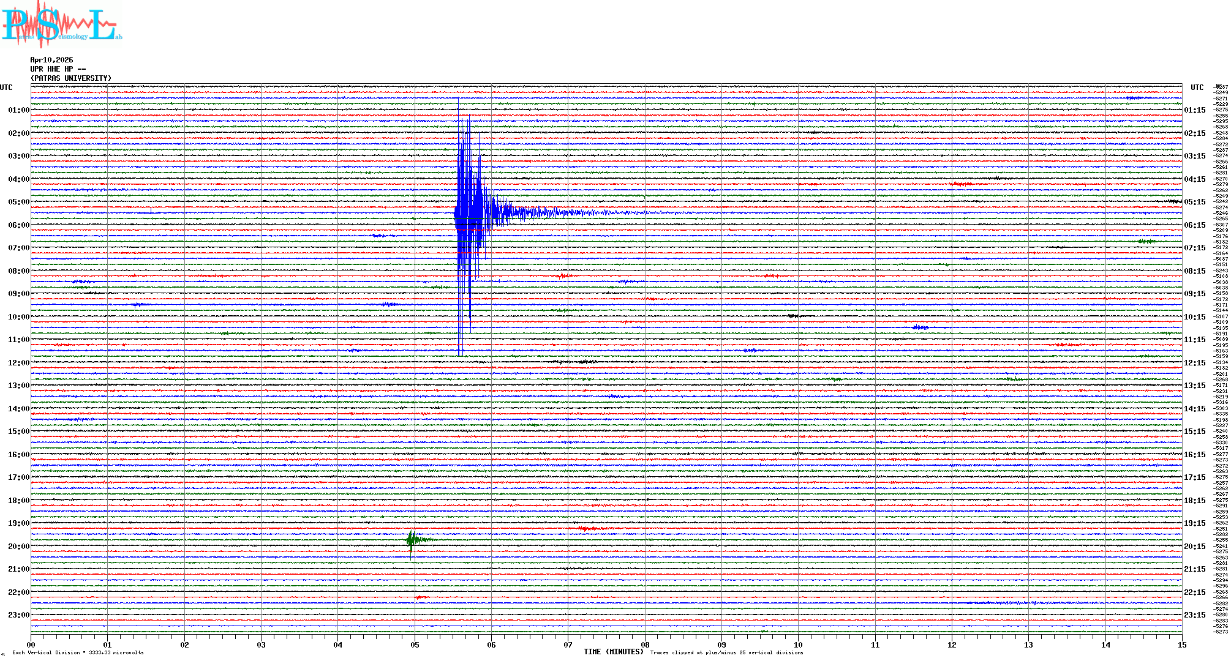The height and width of the screenshot is (661, 1231).
Task: Select the 10:15 time marker on right
Action: point(1194,317)
